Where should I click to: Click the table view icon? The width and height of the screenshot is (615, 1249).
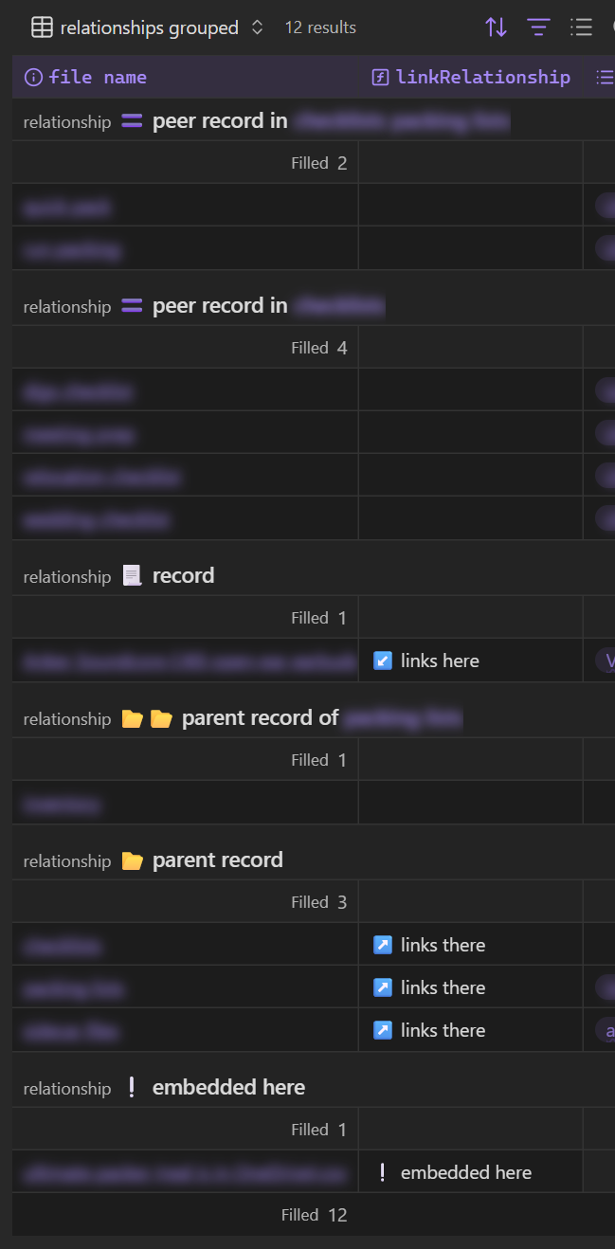pos(42,27)
